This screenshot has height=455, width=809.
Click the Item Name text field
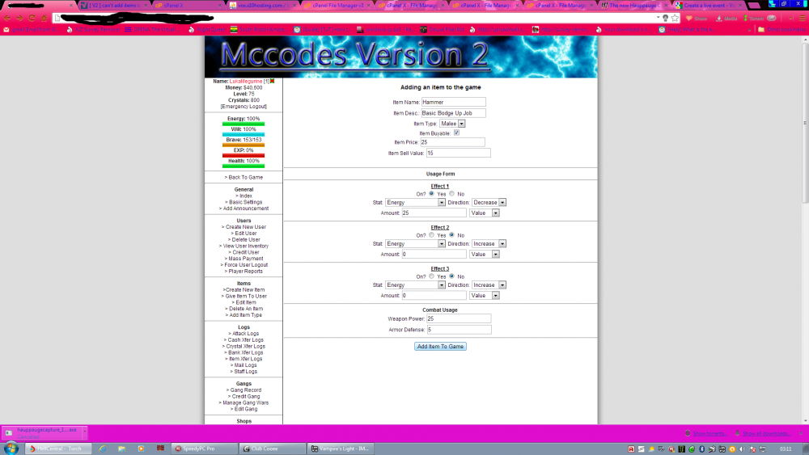click(453, 103)
